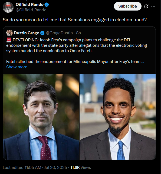Open the Dustin Grage display name
The width and height of the screenshot is (161, 174).
click(x=27, y=33)
